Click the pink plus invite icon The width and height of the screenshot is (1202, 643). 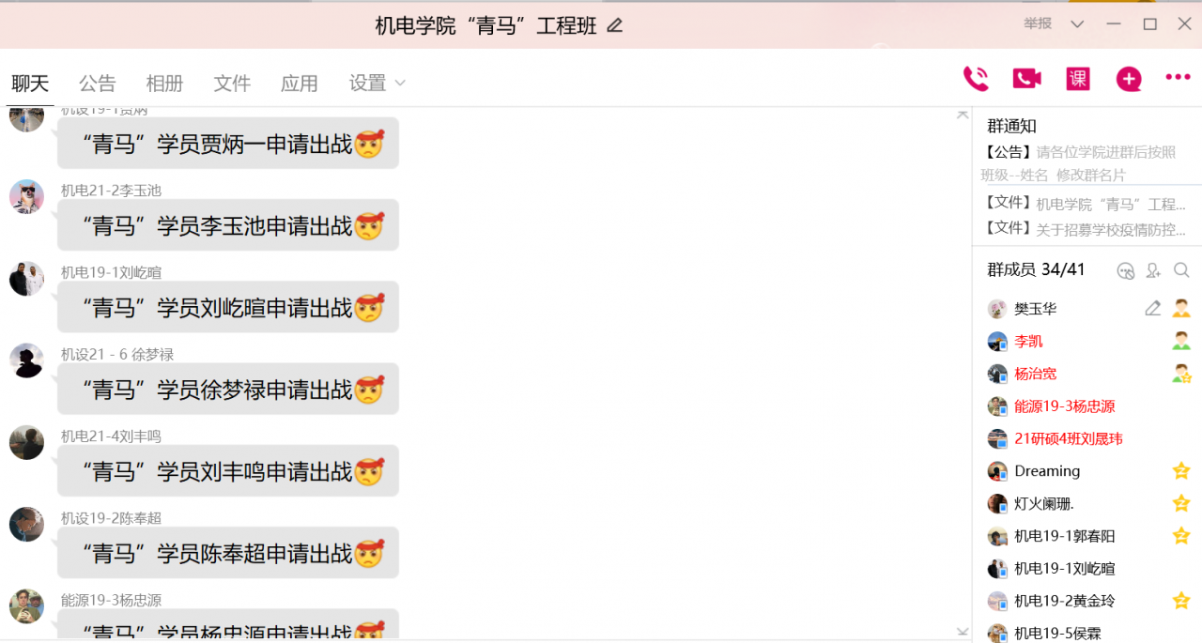(x=1129, y=79)
